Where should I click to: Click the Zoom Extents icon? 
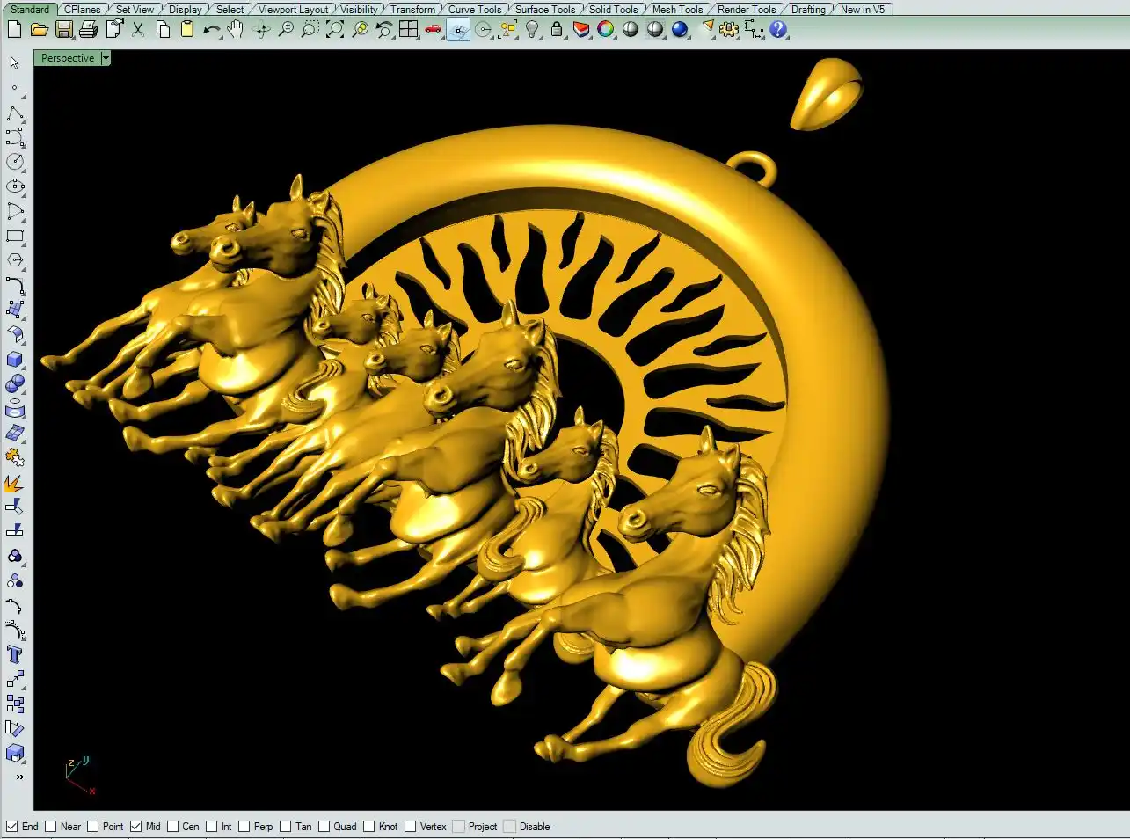[x=335, y=30]
